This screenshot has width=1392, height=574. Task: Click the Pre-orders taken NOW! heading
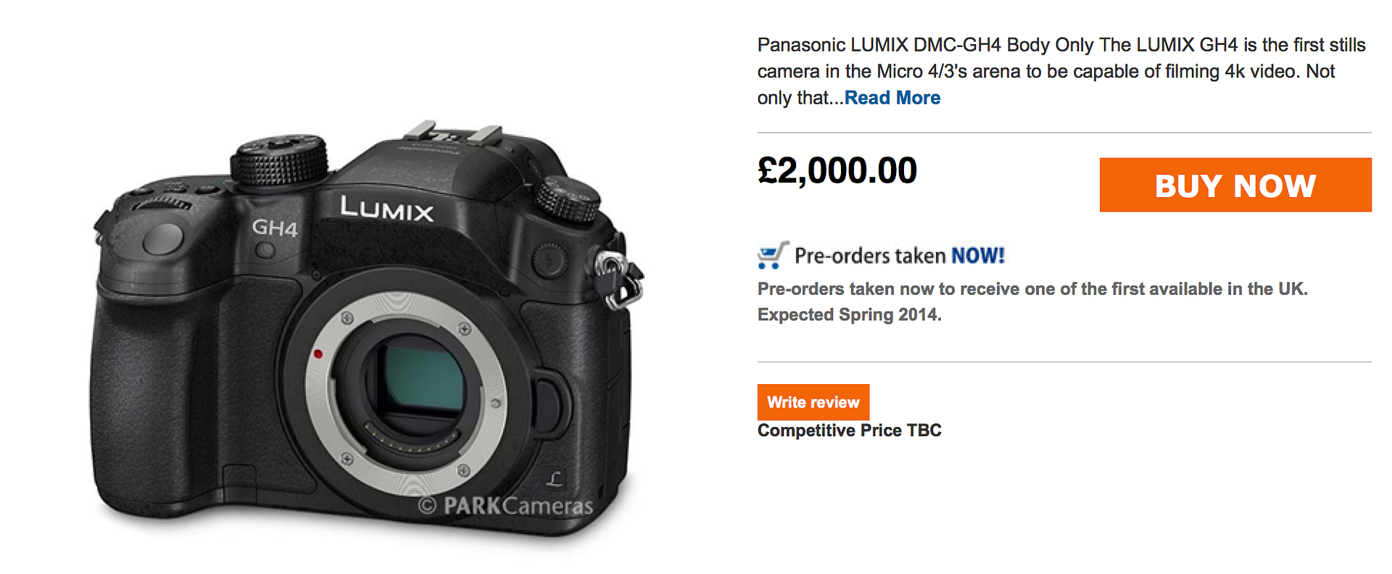(x=900, y=256)
